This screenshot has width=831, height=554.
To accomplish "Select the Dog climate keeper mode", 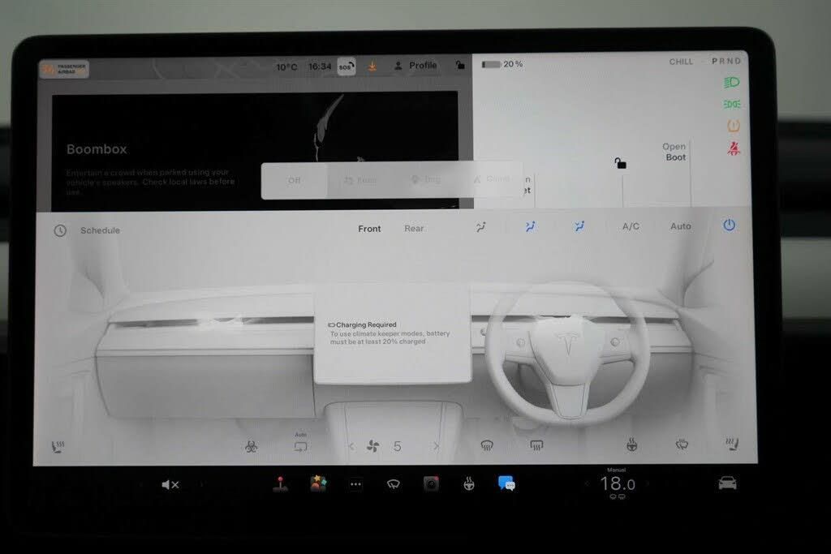I will pyautogui.click(x=425, y=180).
